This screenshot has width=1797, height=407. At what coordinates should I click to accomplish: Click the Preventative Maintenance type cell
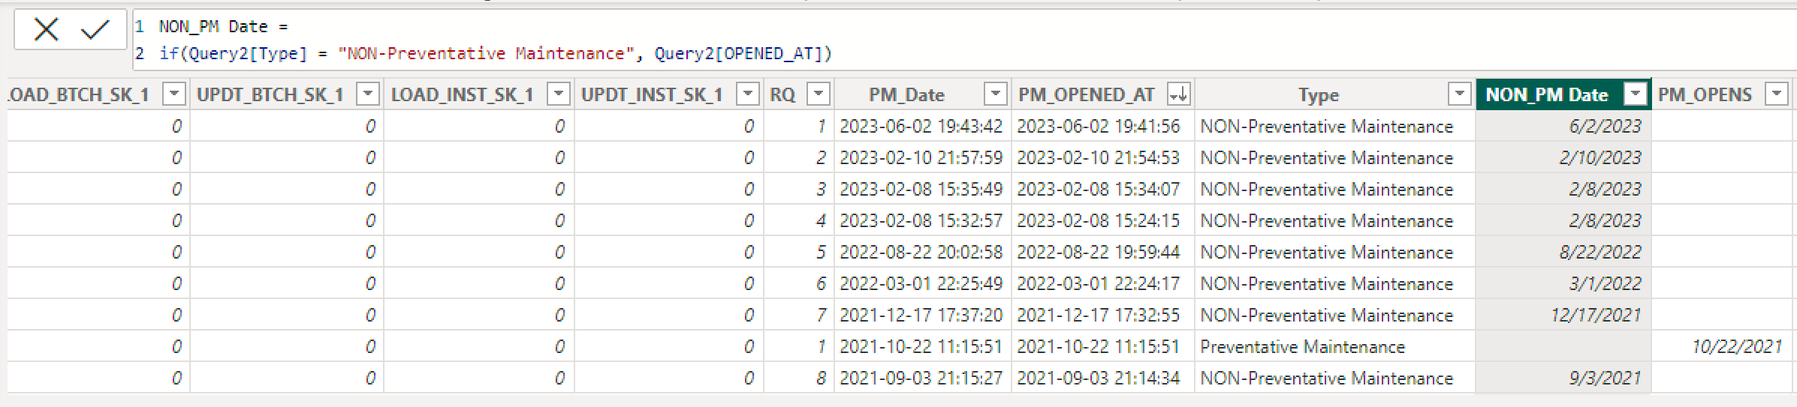[1335, 346]
